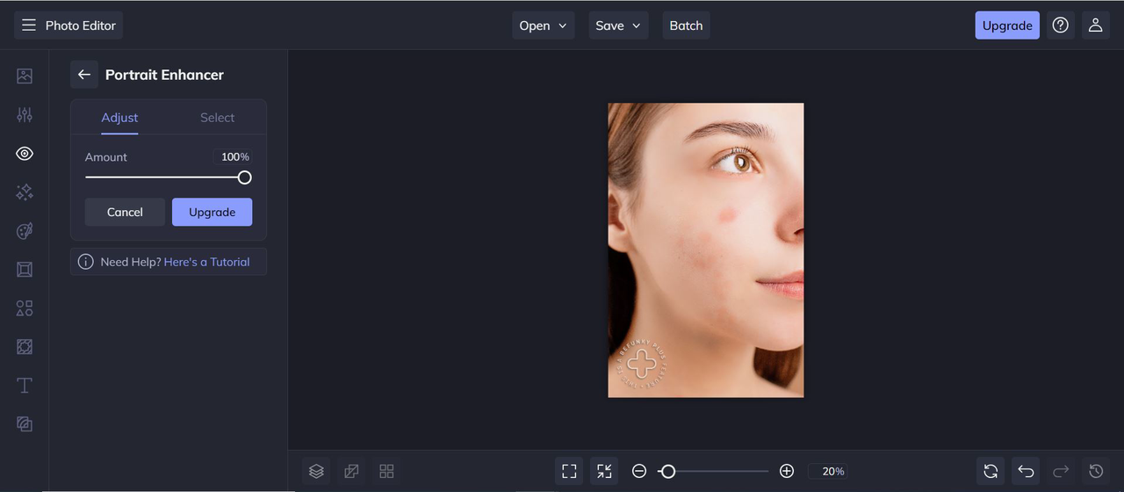The width and height of the screenshot is (1124, 492).
Task: Click the Batch button
Action: coord(686,25)
